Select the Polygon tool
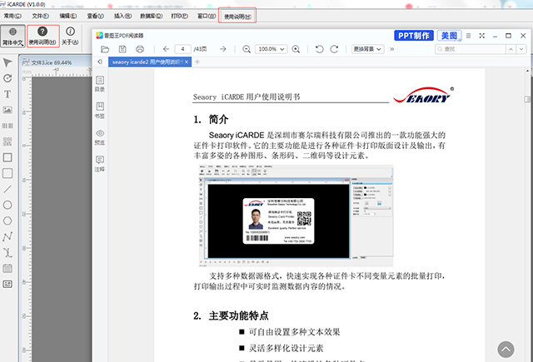Viewport: 533px width, 362px height. pyautogui.click(x=7, y=221)
